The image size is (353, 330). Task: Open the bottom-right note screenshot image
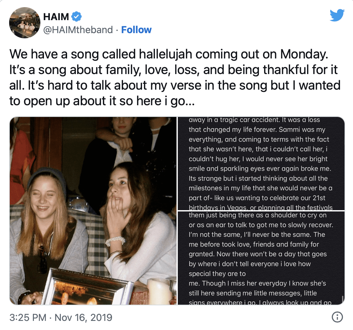(x=261, y=258)
